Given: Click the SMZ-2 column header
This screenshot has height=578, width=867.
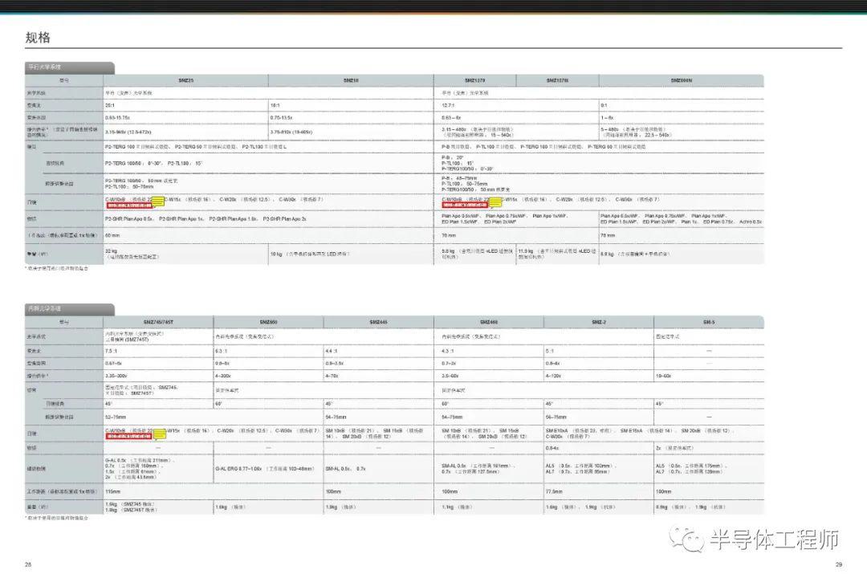Looking at the screenshot, I should 599,322.
